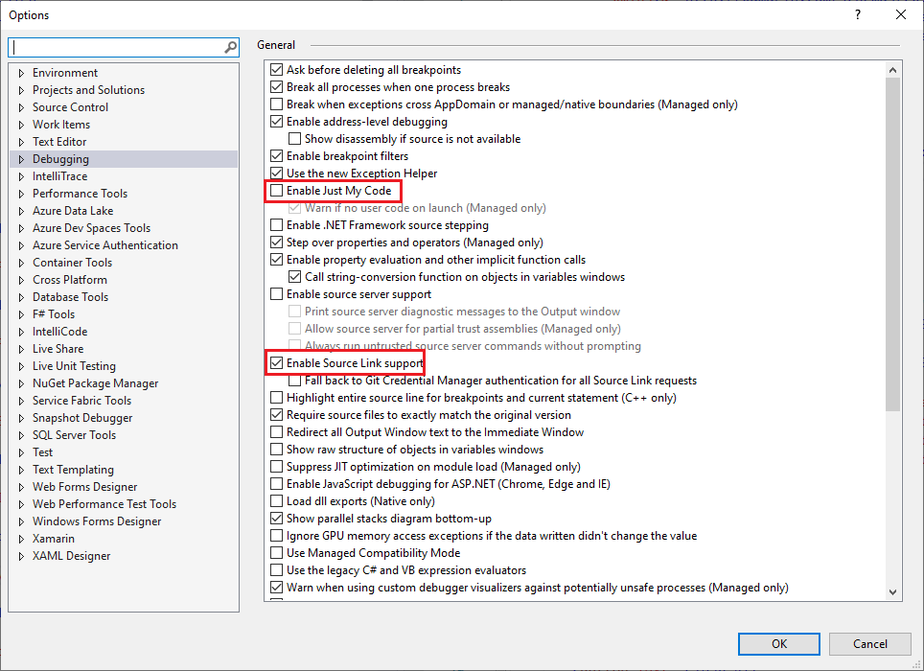Uncheck Enable Source Link support
This screenshot has width=924, height=671.
tap(276, 363)
